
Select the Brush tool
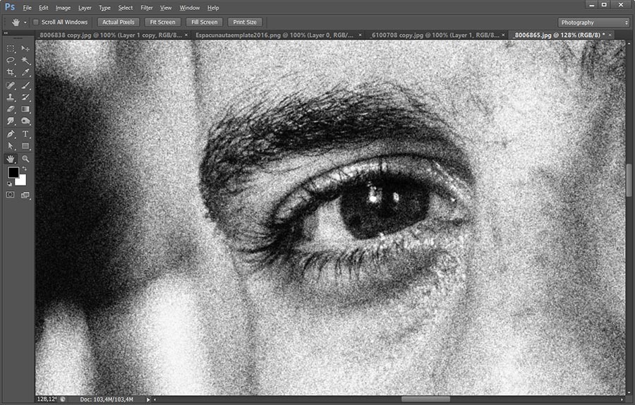pos(25,85)
